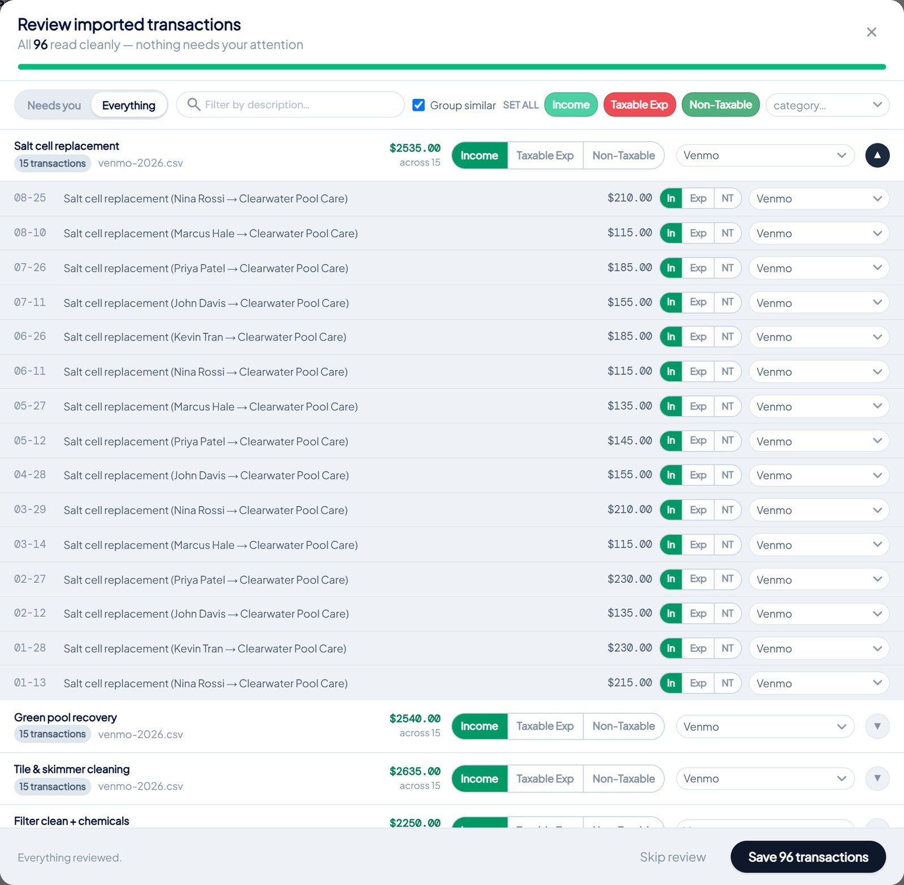
Task: Close the Review imported transactions dialog
Action: [x=871, y=32]
